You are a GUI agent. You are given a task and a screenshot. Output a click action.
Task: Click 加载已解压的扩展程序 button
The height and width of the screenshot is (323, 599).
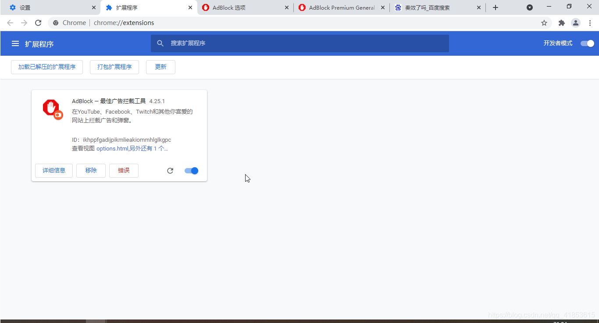pos(47,67)
